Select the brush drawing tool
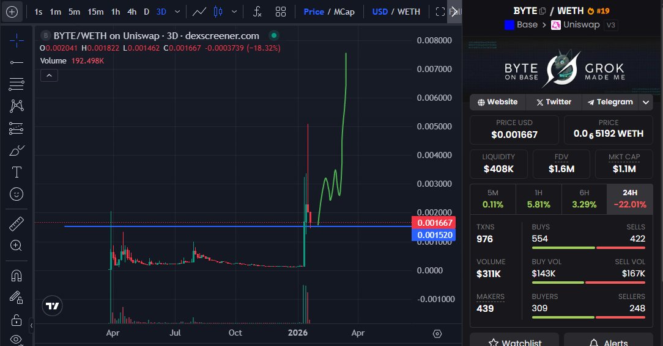This screenshot has width=663, height=346. (17, 150)
